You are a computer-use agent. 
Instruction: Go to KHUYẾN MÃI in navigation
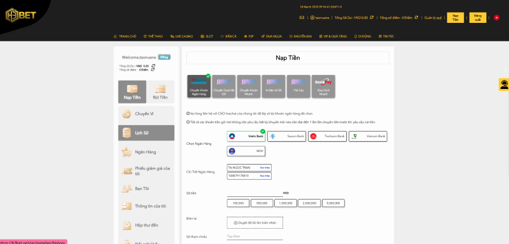[300, 36]
